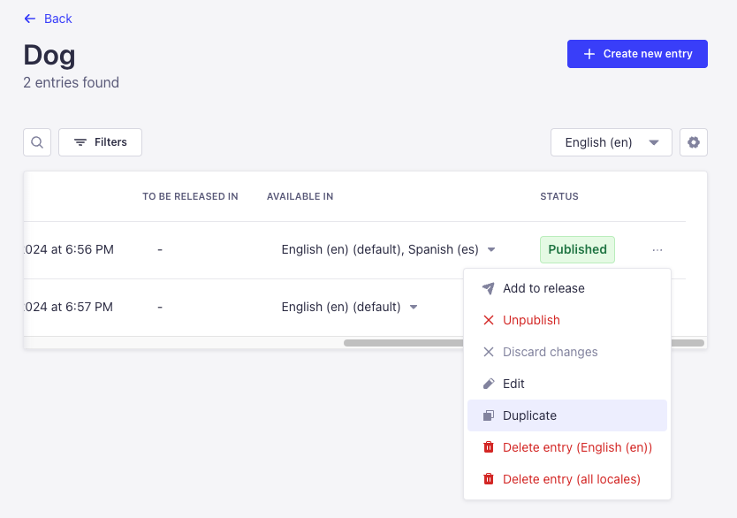737x518 pixels.
Task: Pick Add to release from the menu
Action: [x=543, y=287]
